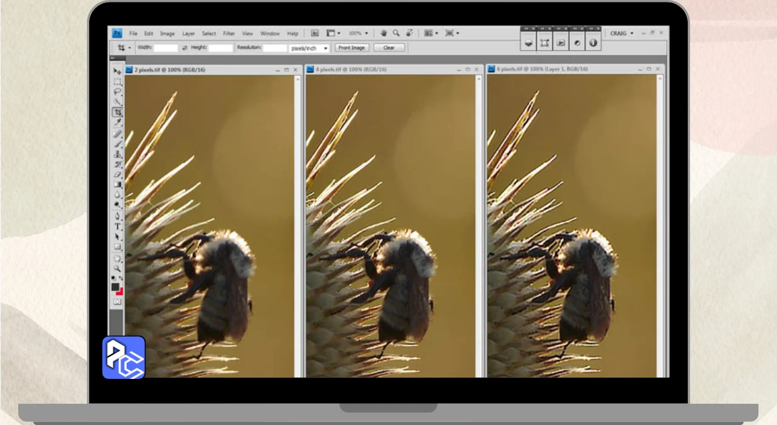This screenshot has height=425, width=777.
Task: Click the foreground color swatch
Action: [x=115, y=287]
